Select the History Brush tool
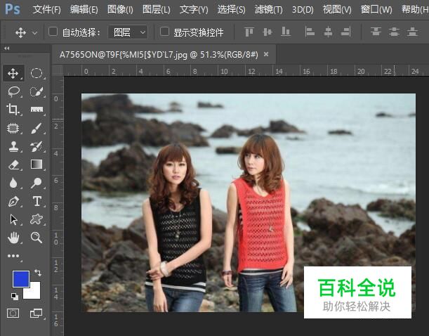The image size is (429, 336). coord(37,146)
